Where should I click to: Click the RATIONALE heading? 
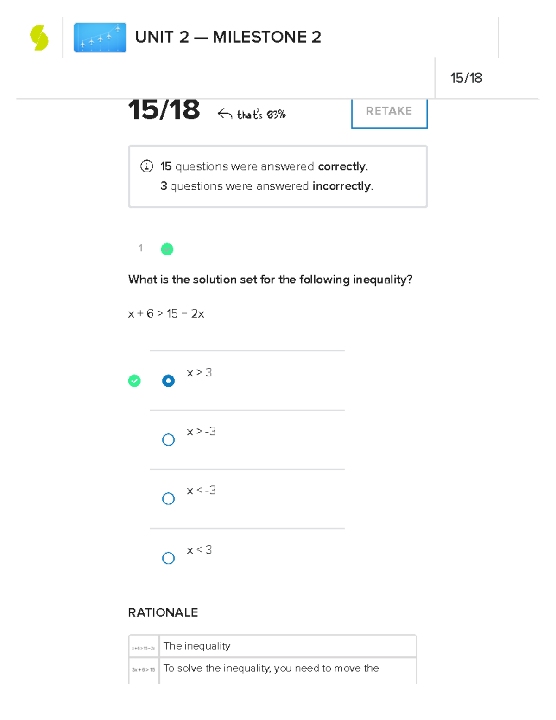[163, 612]
